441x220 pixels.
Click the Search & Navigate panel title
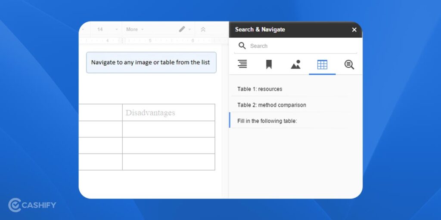[260, 30]
